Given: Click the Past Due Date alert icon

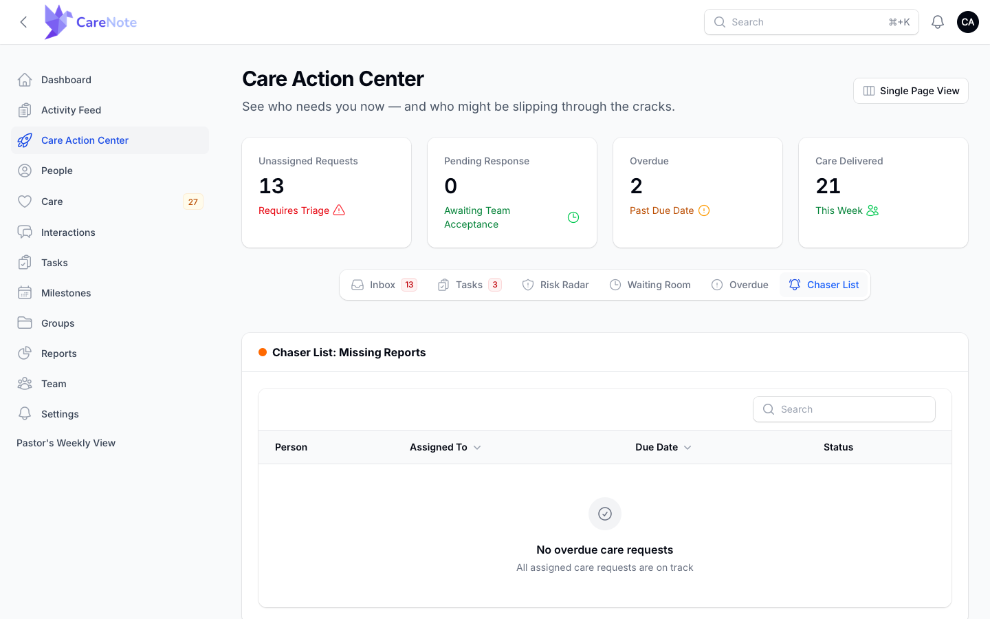Looking at the screenshot, I should [x=704, y=210].
